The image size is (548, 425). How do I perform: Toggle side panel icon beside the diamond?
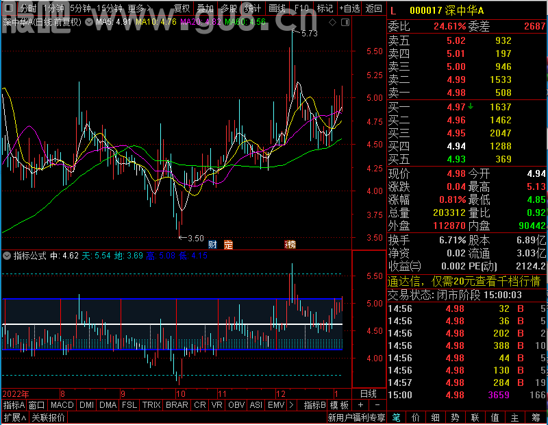pos(345,23)
